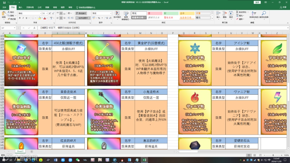Click the Cut (剪切) scissors icon
This screenshot has width=290, height=163.
point(9,12)
